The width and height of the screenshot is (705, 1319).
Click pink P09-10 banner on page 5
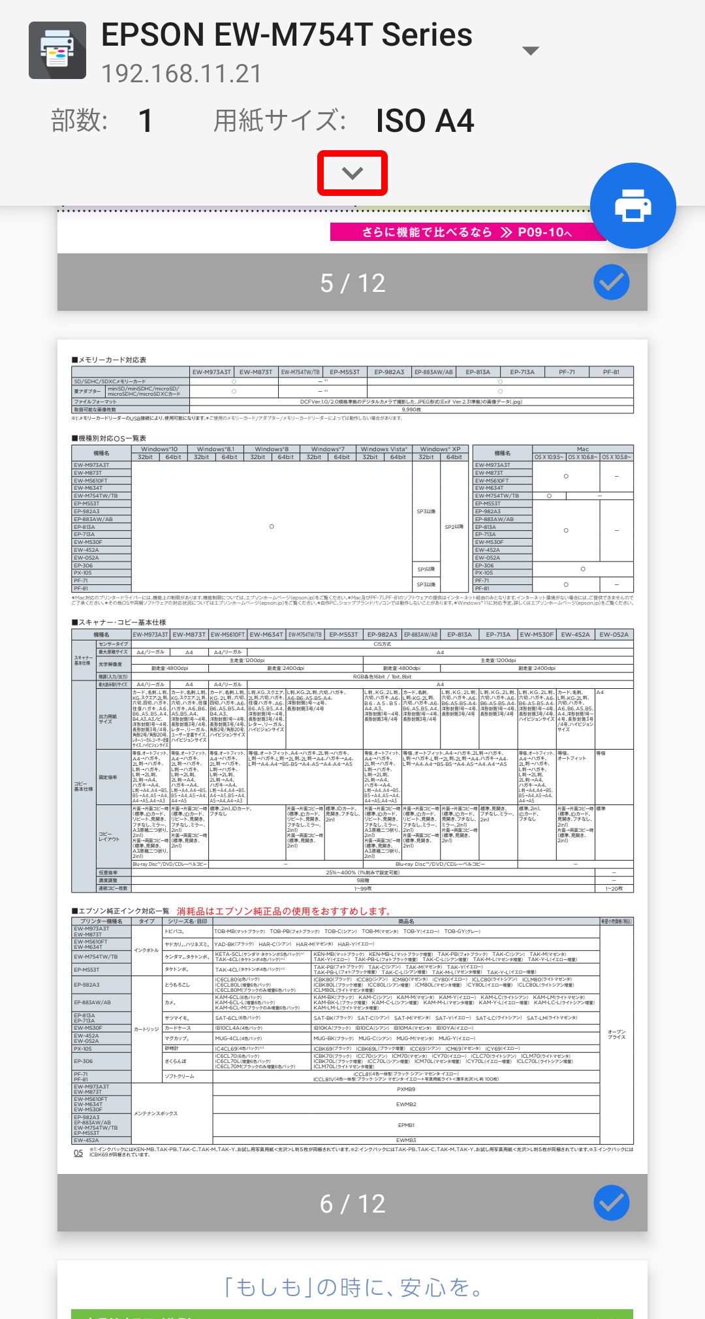[467, 232]
